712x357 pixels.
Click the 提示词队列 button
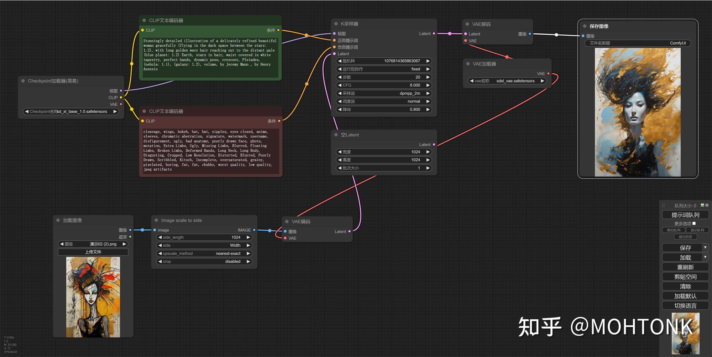coord(685,214)
